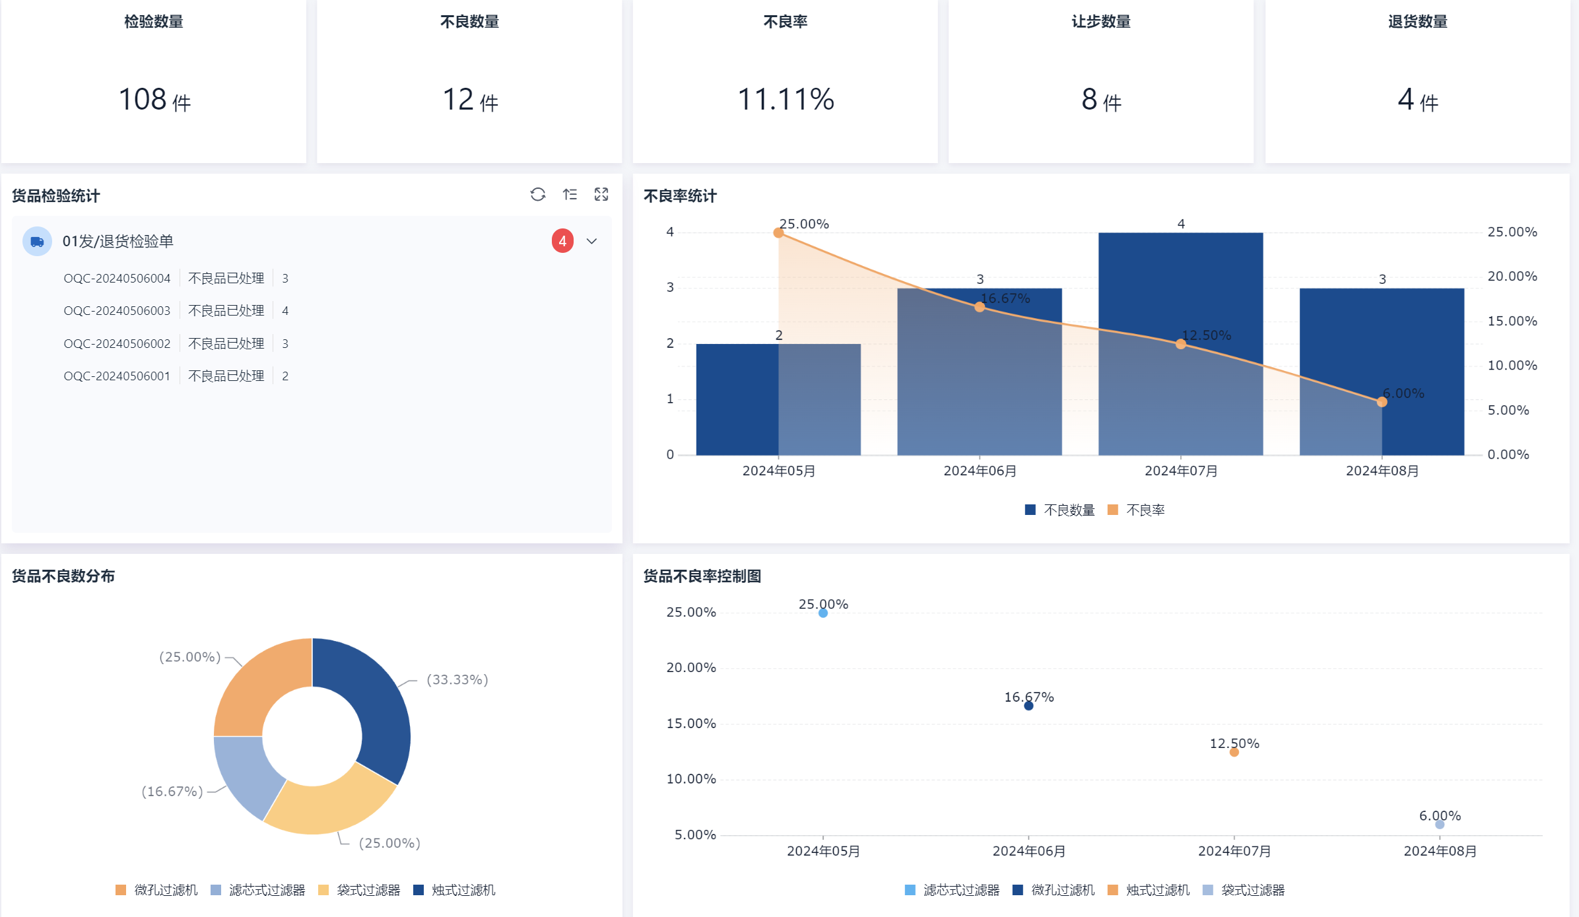Click the sort icon in 货品检验统计
Screen dimensions: 1579x917
pos(570,195)
